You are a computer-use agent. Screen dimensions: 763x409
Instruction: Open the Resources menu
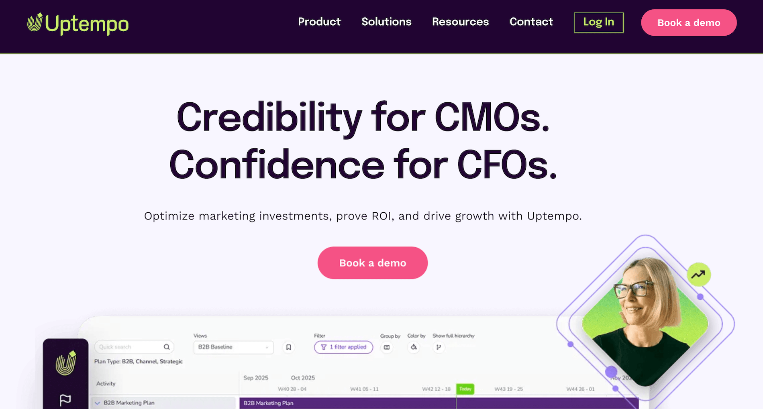460,22
